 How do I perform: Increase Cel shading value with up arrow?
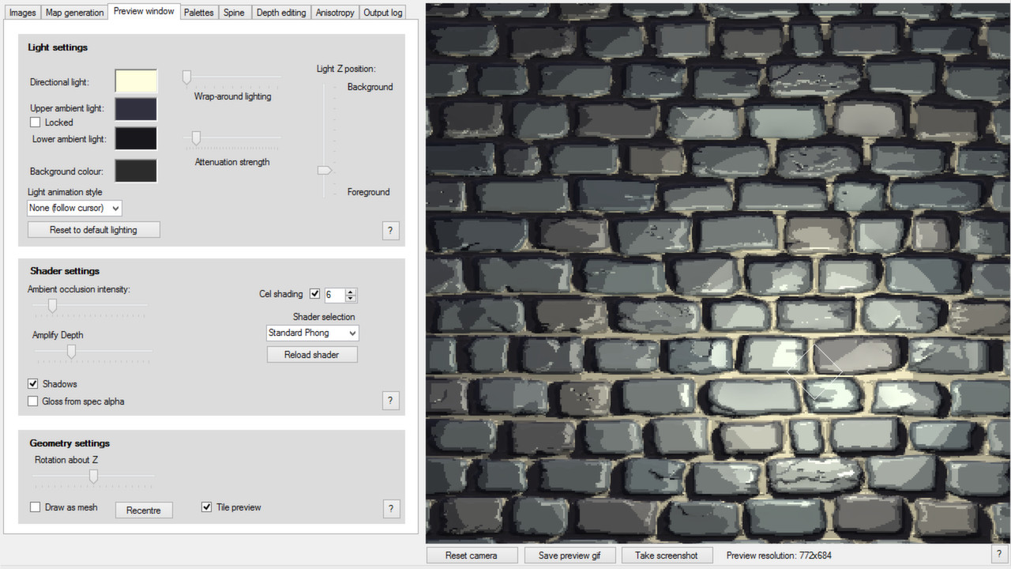point(351,291)
